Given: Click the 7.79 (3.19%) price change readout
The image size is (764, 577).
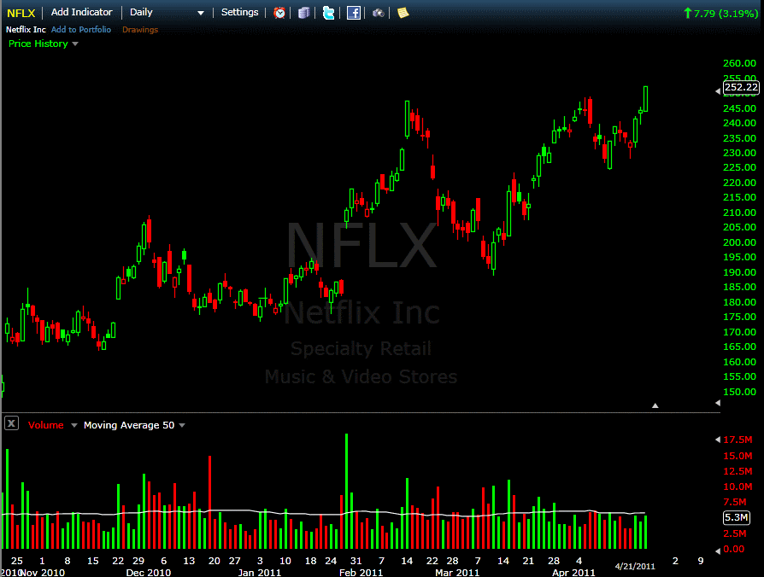Looking at the screenshot, I should (x=721, y=14).
